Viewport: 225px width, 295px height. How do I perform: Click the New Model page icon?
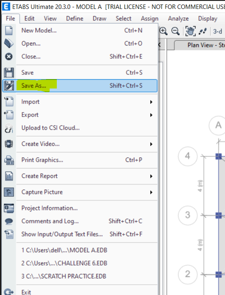click(x=8, y=30)
